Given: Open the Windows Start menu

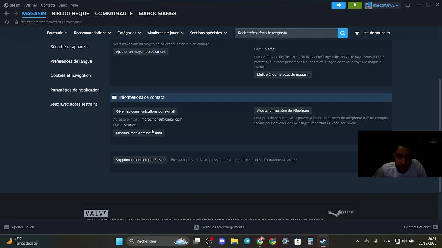Looking at the screenshot, I should click(x=119, y=241).
